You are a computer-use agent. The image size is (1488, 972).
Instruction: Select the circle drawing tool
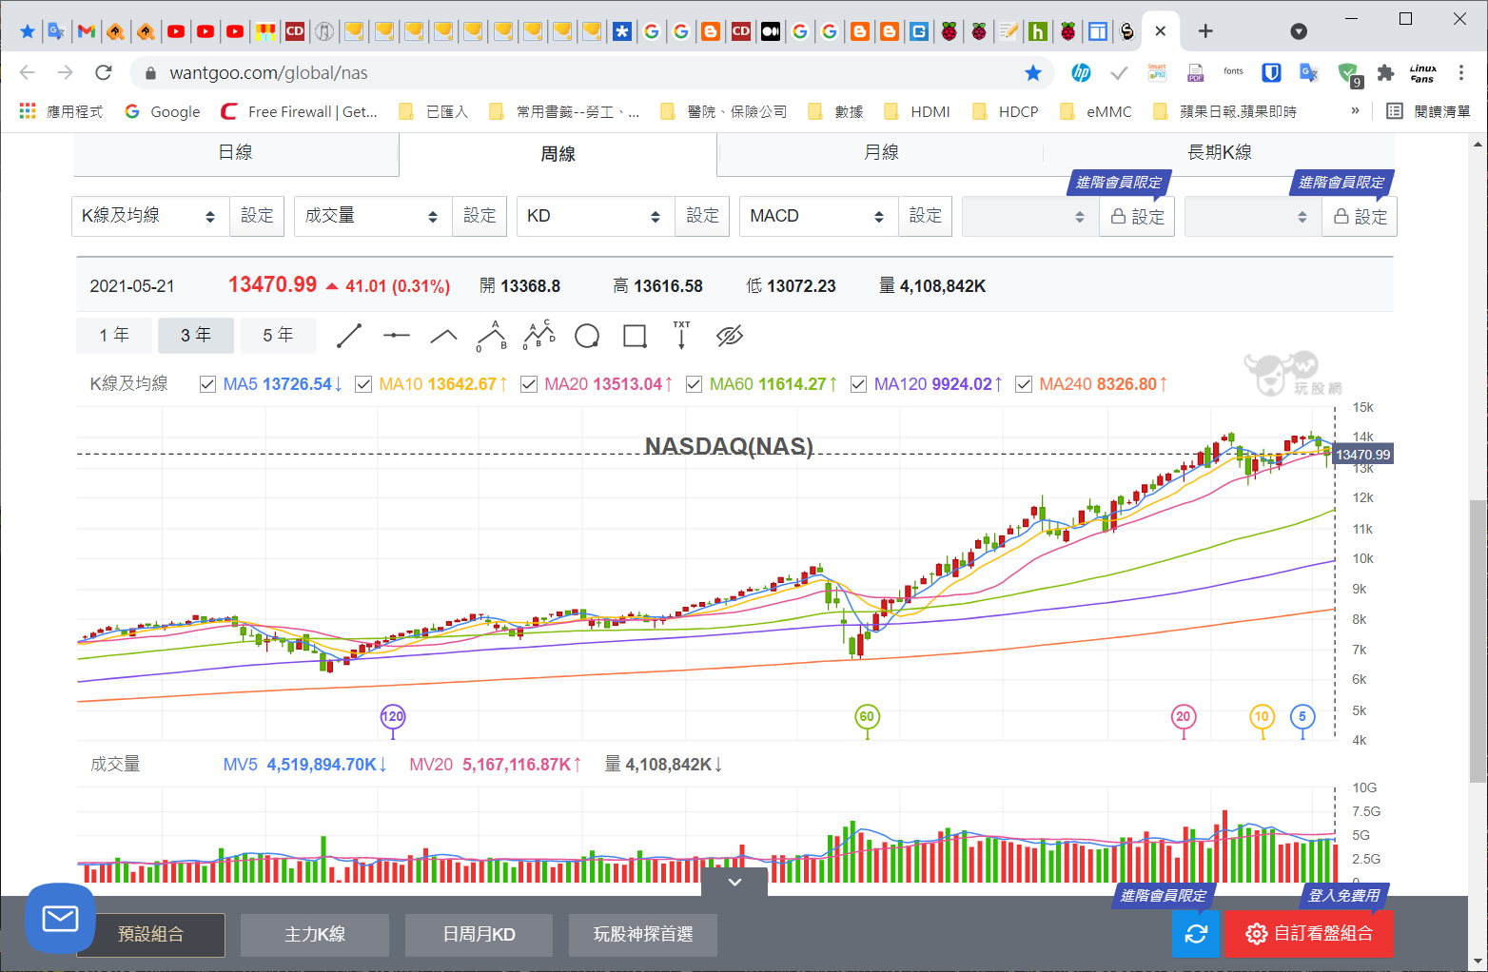click(x=587, y=336)
